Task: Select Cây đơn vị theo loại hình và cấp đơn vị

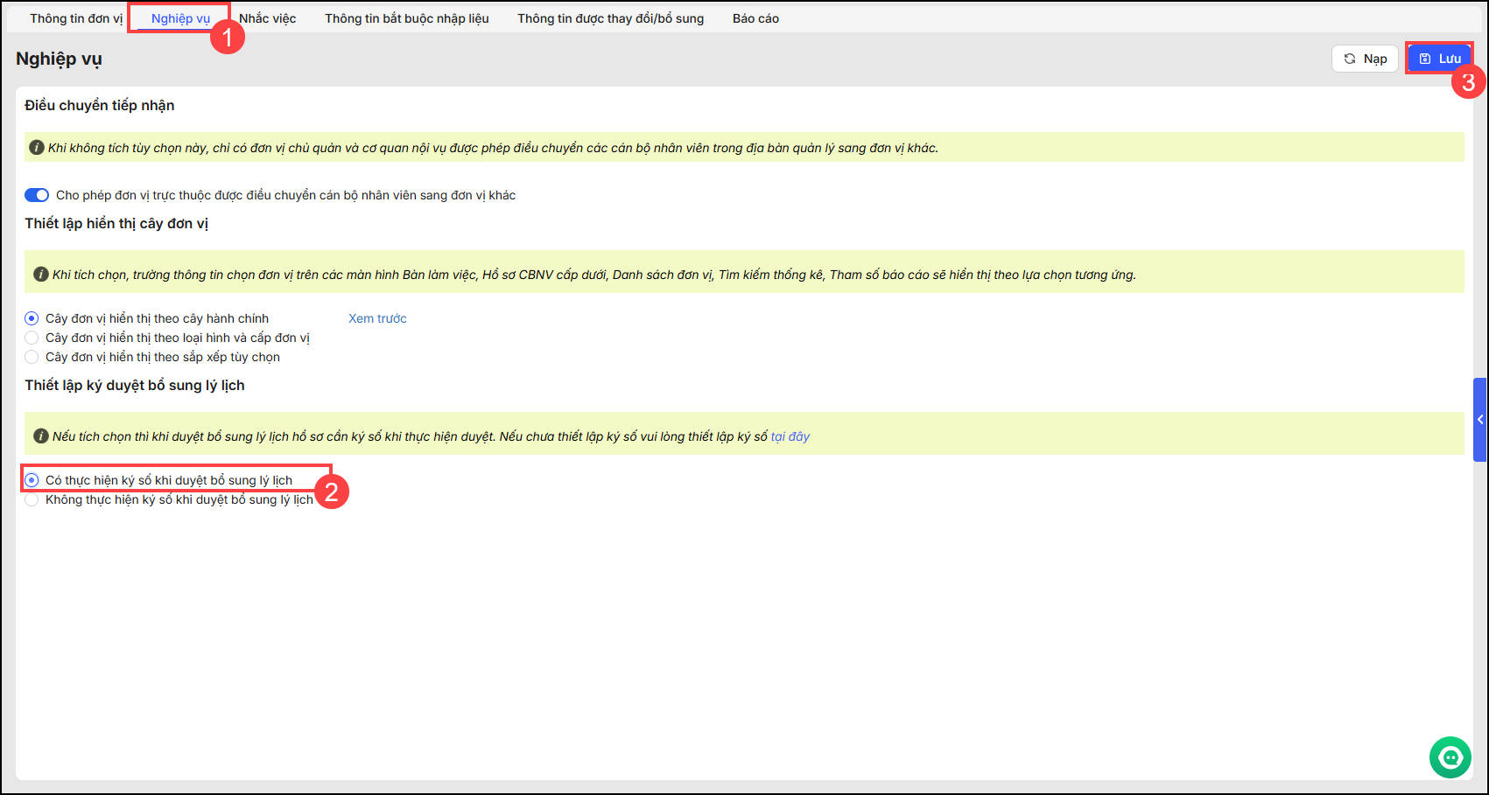Action: coord(32,338)
